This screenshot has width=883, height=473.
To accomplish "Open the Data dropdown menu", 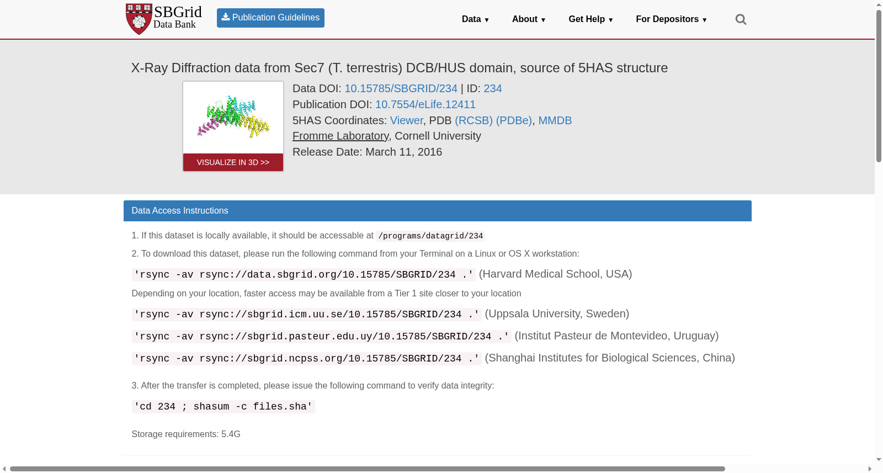I will point(475,19).
